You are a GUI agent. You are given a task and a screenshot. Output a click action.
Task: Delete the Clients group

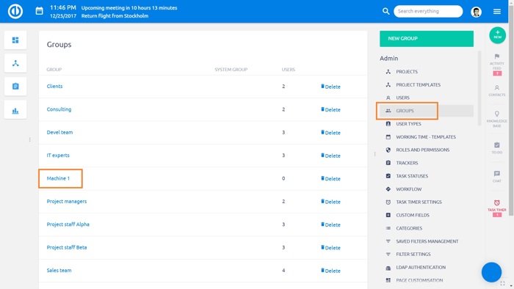330,87
